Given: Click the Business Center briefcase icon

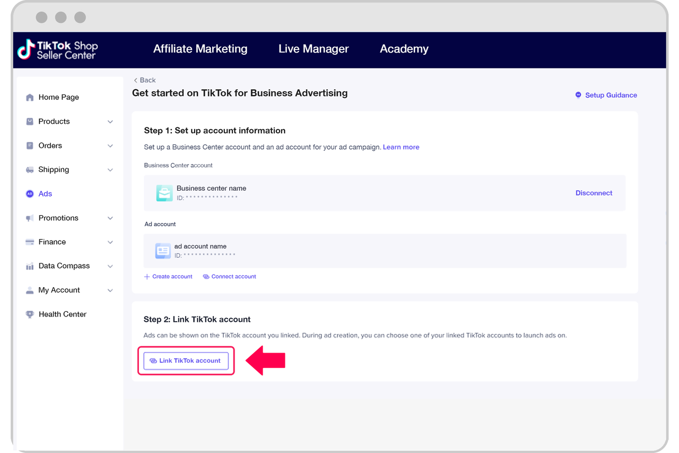Looking at the screenshot, I should tap(164, 193).
